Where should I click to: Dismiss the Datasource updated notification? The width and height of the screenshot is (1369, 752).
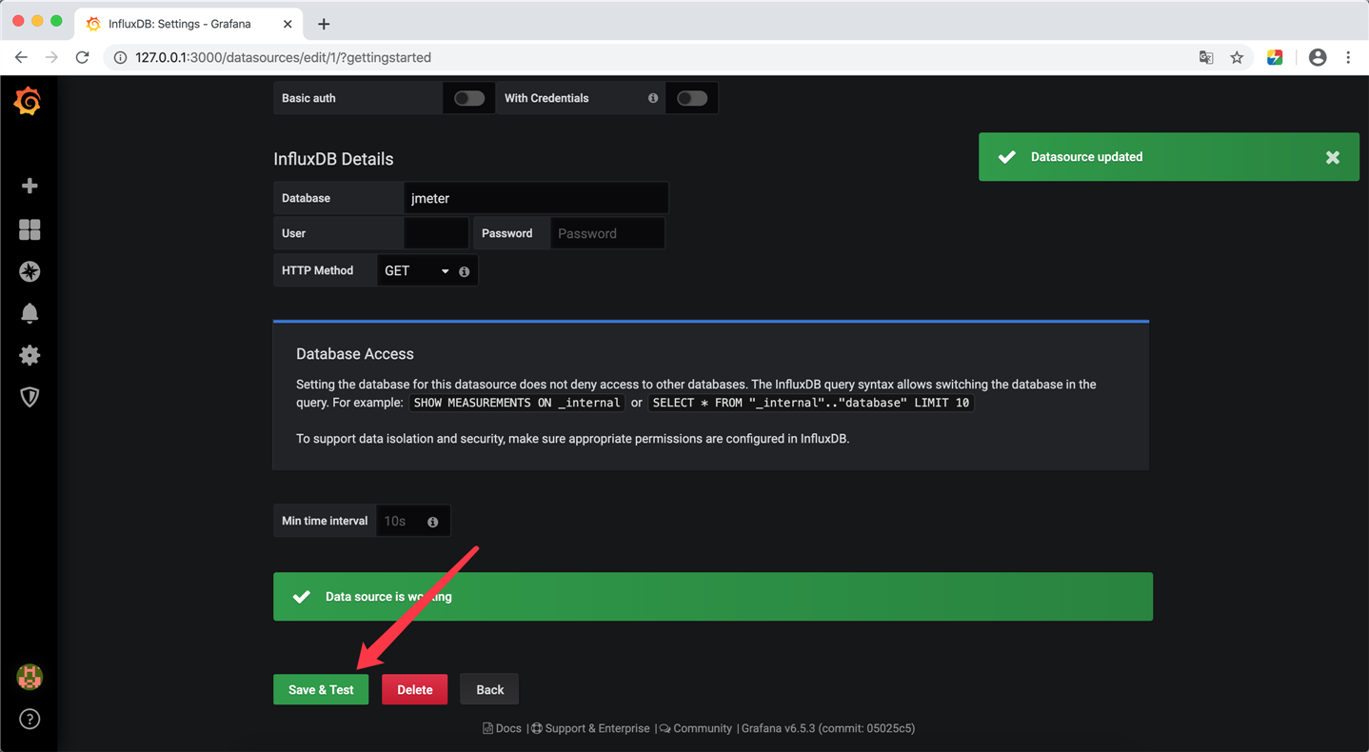(x=1333, y=157)
